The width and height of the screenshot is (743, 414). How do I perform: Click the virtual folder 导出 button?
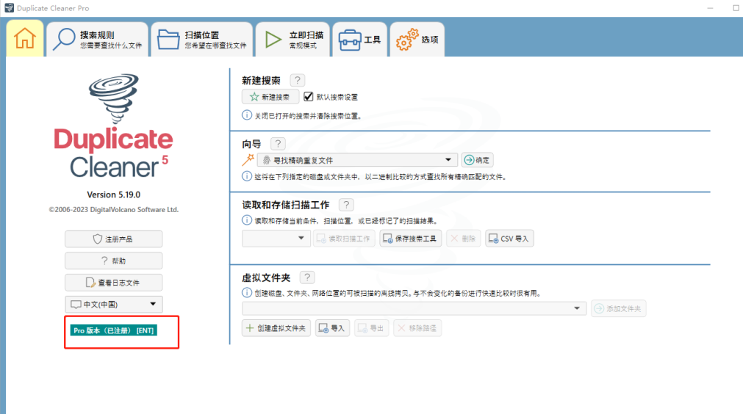pyautogui.click(x=372, y=328)
